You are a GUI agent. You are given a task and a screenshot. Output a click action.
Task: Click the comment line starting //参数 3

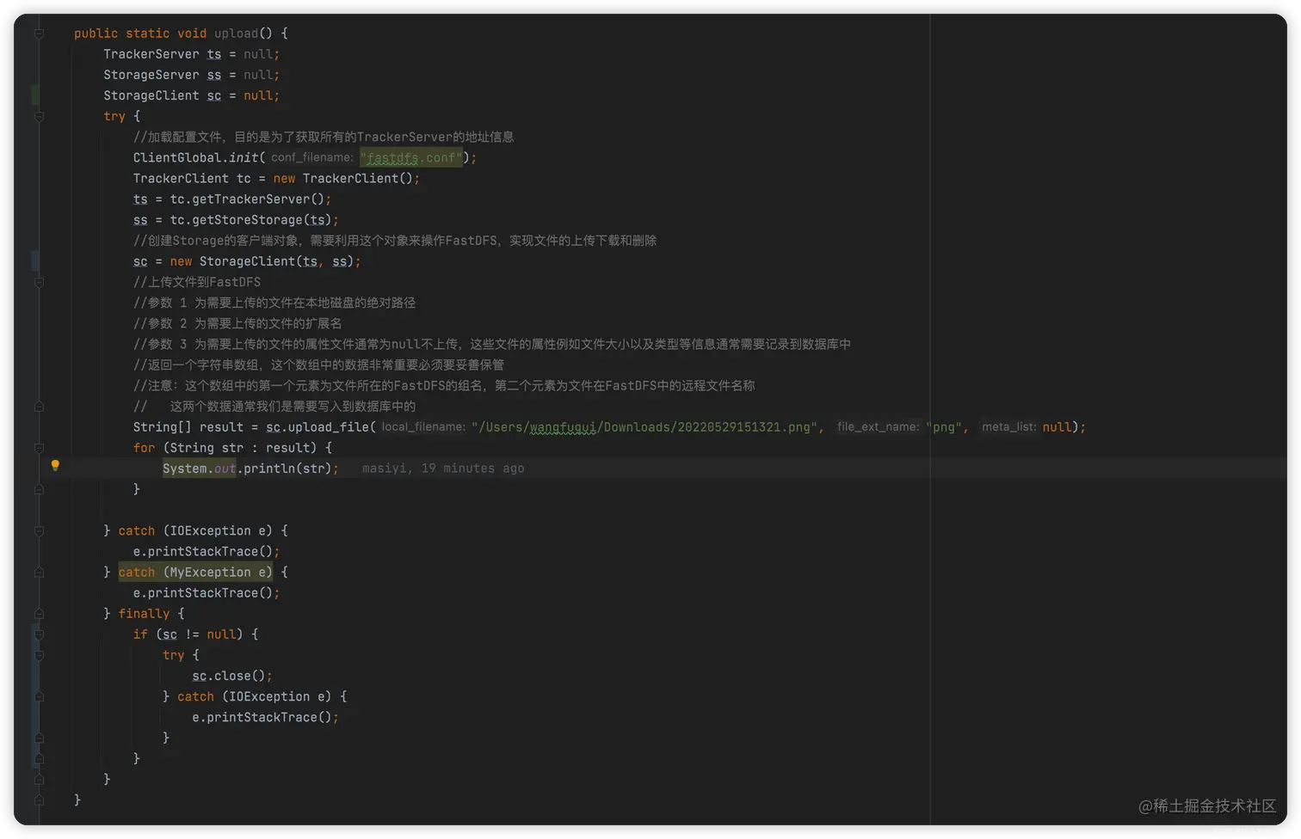(492, 344)
